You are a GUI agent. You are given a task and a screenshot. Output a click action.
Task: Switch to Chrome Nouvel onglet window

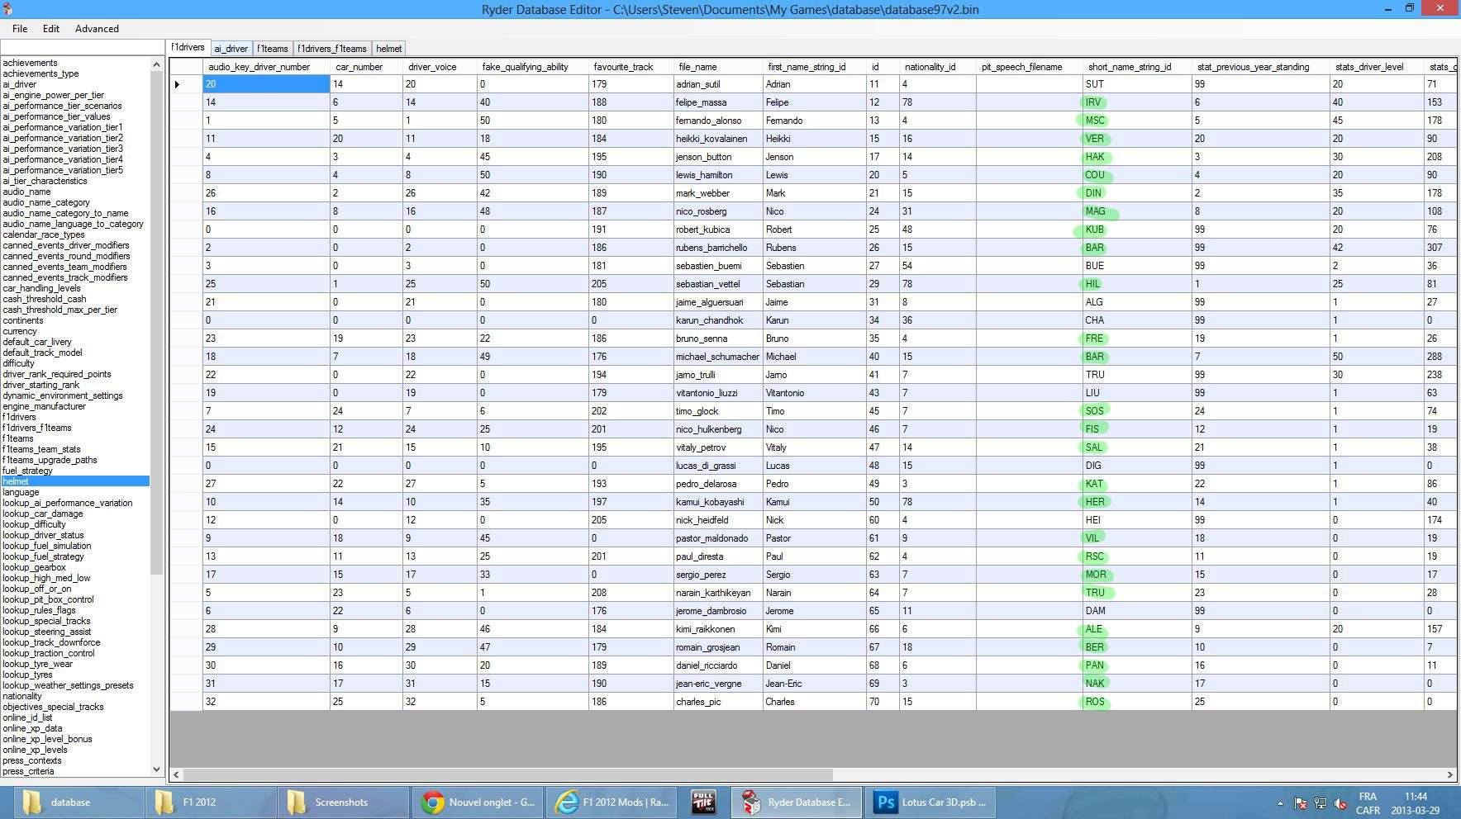477,802
